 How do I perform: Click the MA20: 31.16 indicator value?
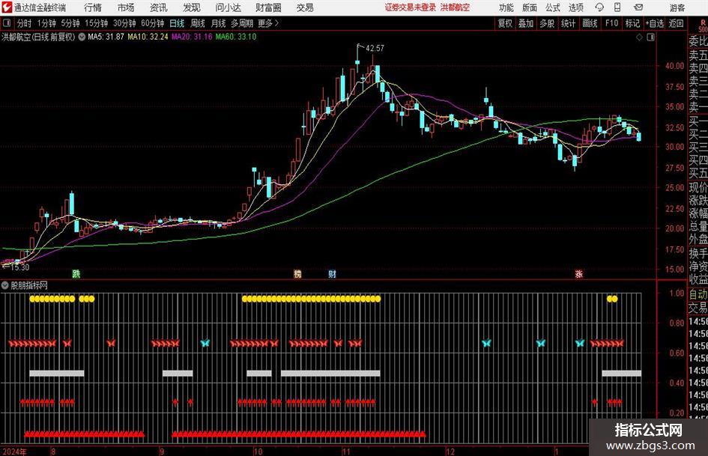coord(192,37)
